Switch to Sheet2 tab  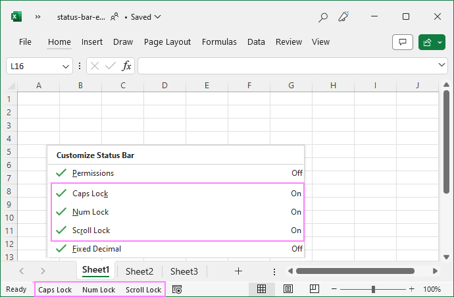pyautogui.click(x=139, y=271)
